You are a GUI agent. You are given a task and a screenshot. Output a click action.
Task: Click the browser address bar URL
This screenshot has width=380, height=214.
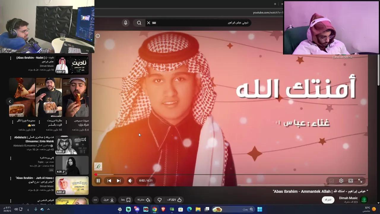[x=267, y=12]
